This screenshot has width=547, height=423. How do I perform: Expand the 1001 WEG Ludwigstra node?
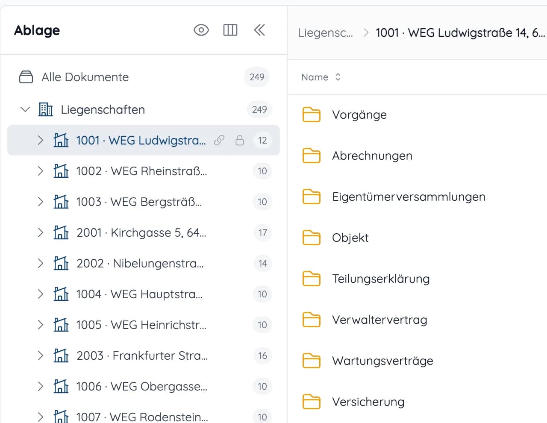tap(41, 140)
